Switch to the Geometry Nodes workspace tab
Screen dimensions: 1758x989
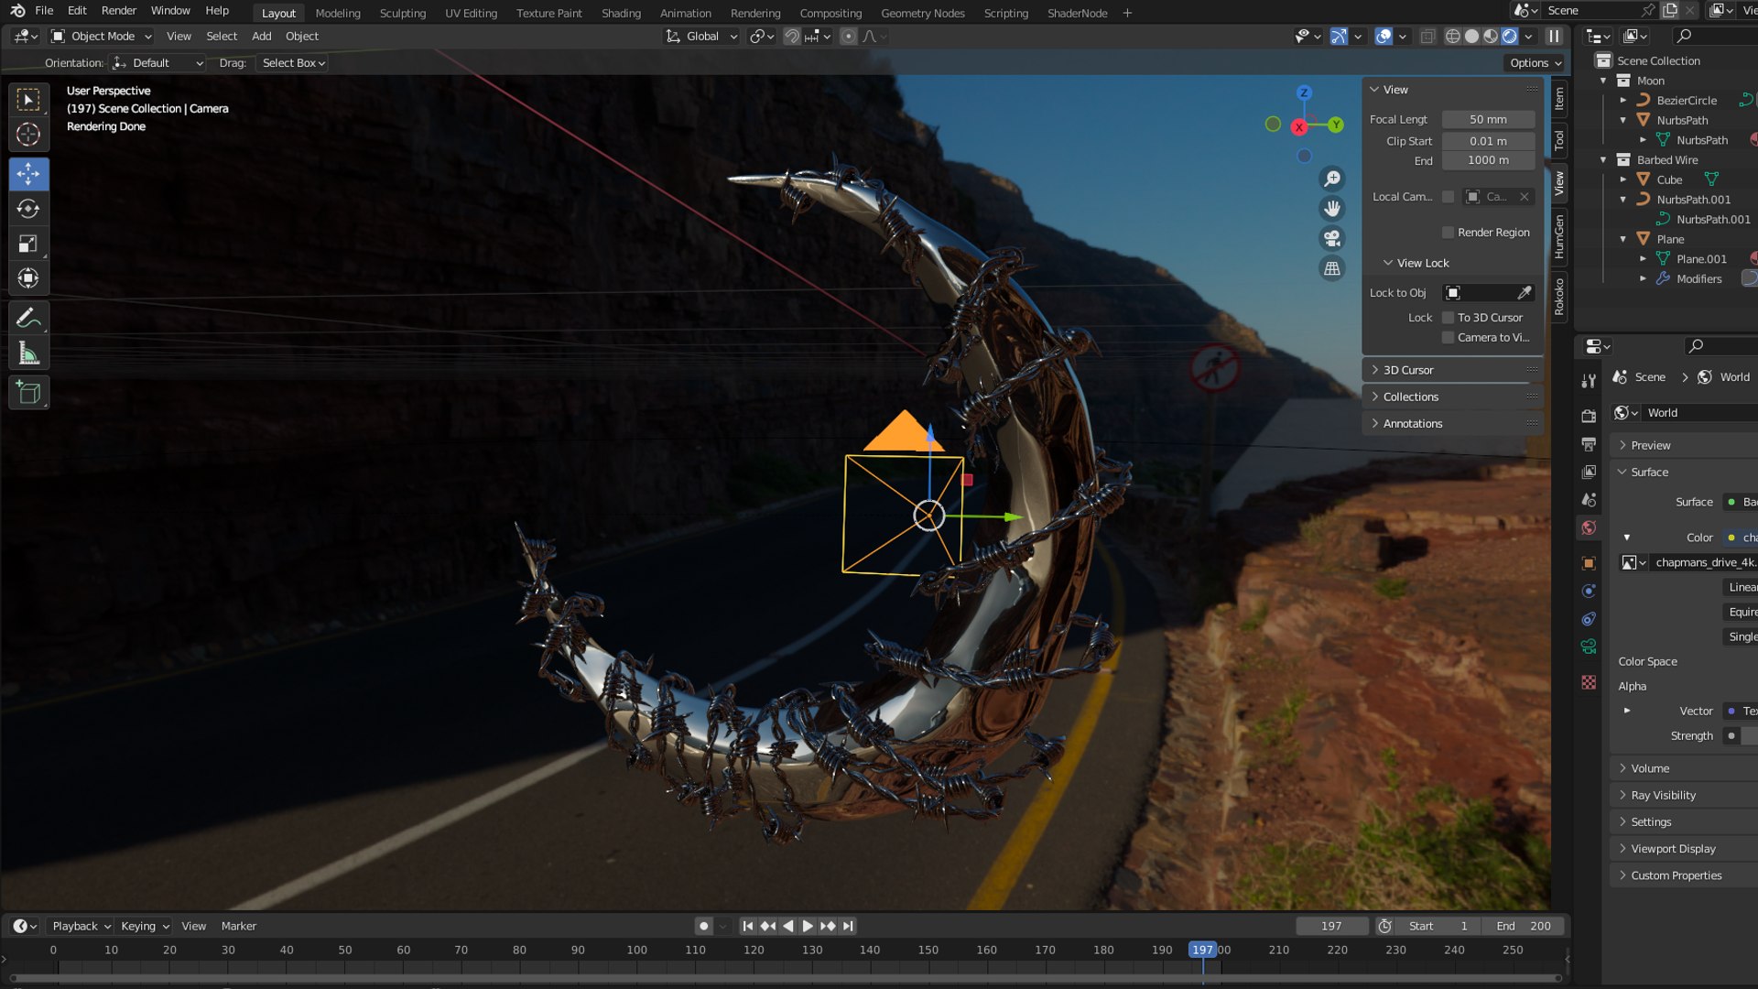(x=922, y=14)
